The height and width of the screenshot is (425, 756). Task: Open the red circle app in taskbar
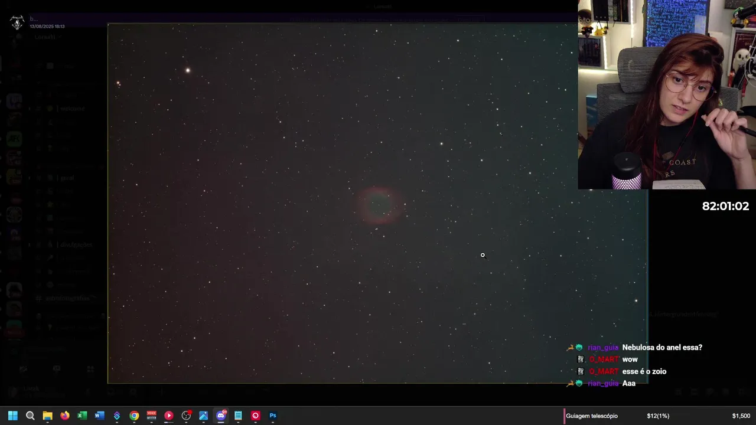coord(255,416)
